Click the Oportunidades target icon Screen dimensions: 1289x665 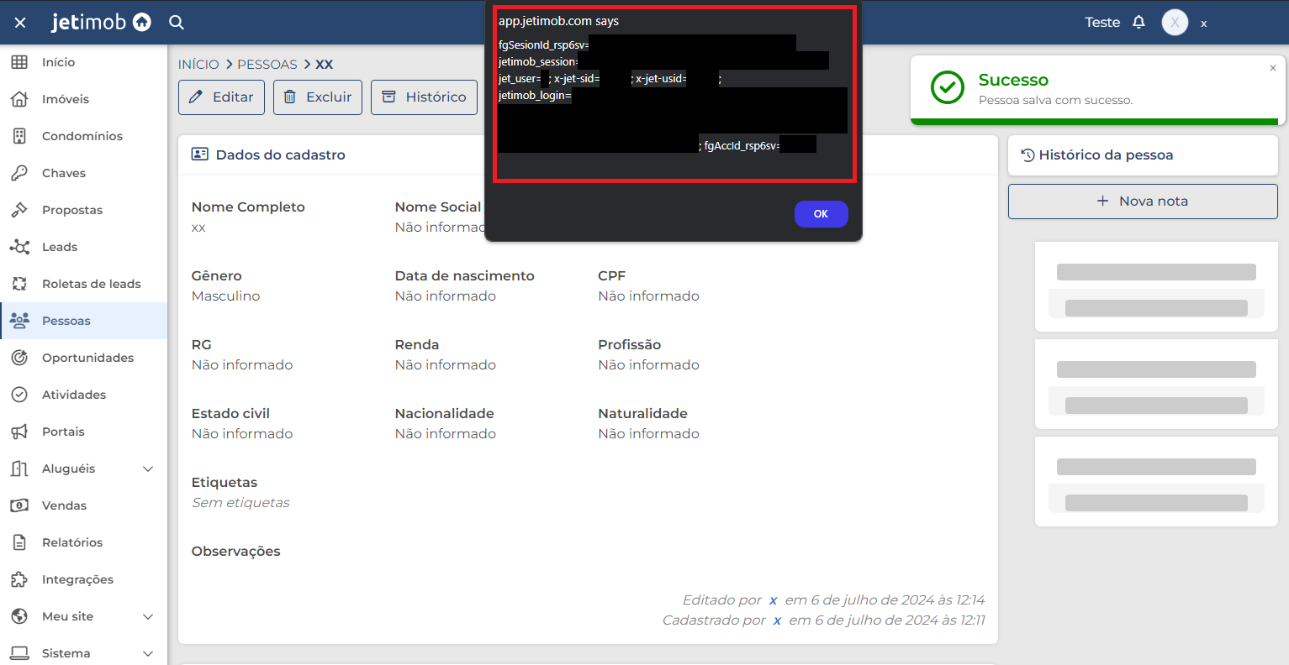click(x=19, y=358)
